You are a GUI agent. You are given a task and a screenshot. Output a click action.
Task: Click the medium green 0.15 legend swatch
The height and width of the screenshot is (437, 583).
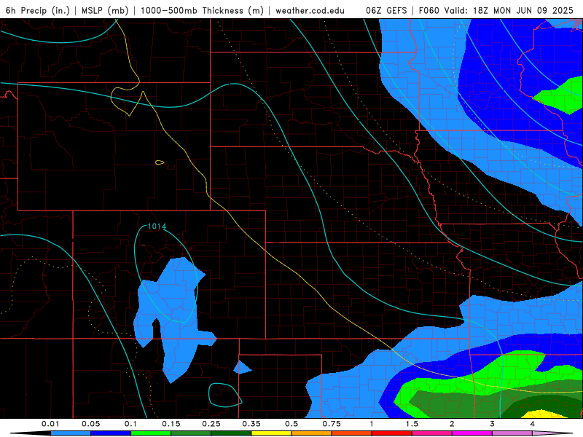click(191, 433)
